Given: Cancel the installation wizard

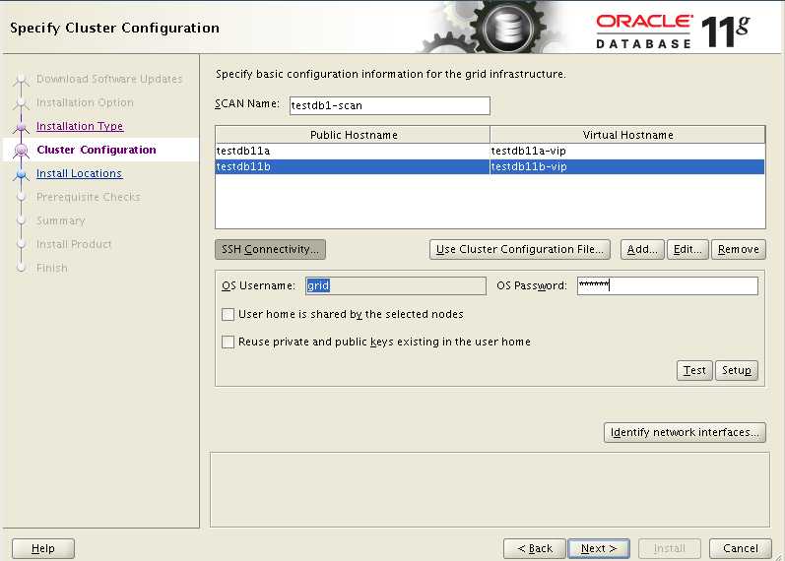Looking at the screenshot, I should click(x=741, y=548).
